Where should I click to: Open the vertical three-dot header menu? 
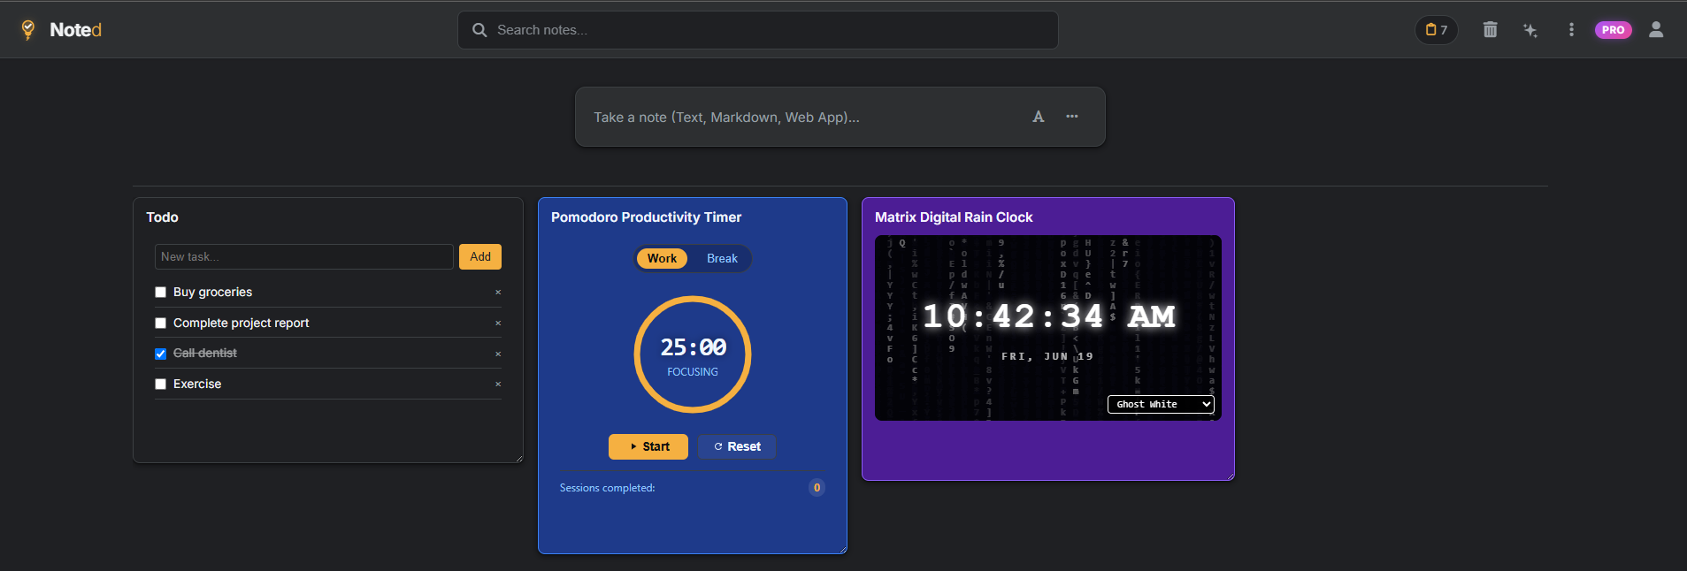pyautogui.click(x=1571, y=30)
